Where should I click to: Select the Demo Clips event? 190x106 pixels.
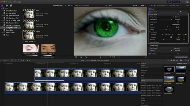click(9, 30)
